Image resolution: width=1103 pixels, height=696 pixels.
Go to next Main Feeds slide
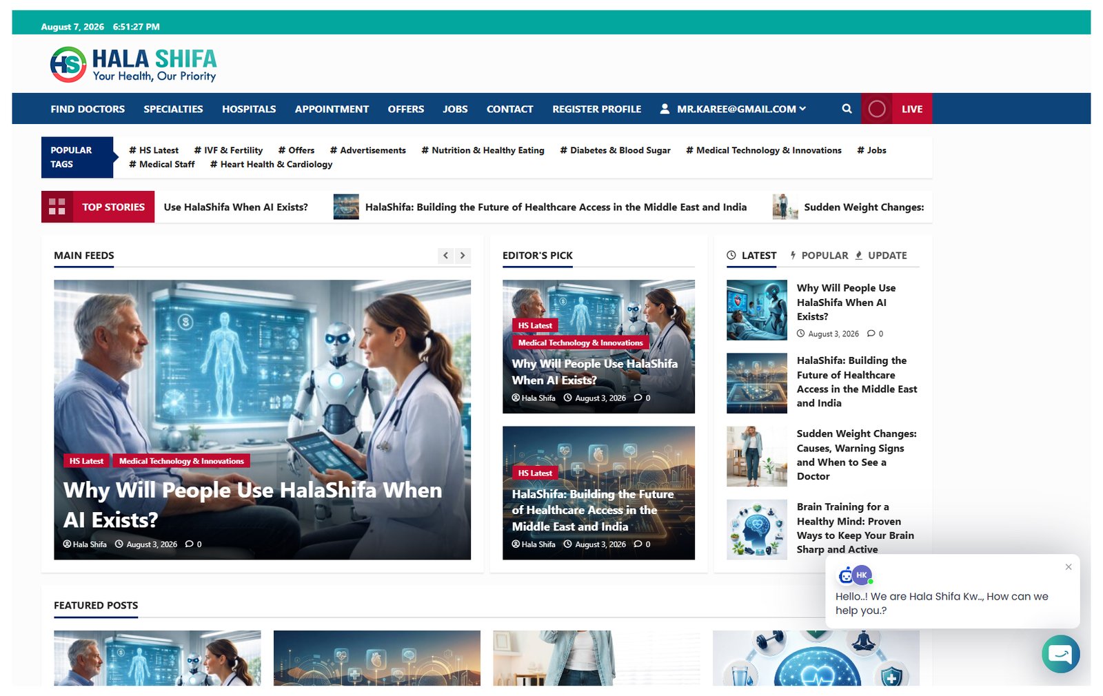pos(463,256)
